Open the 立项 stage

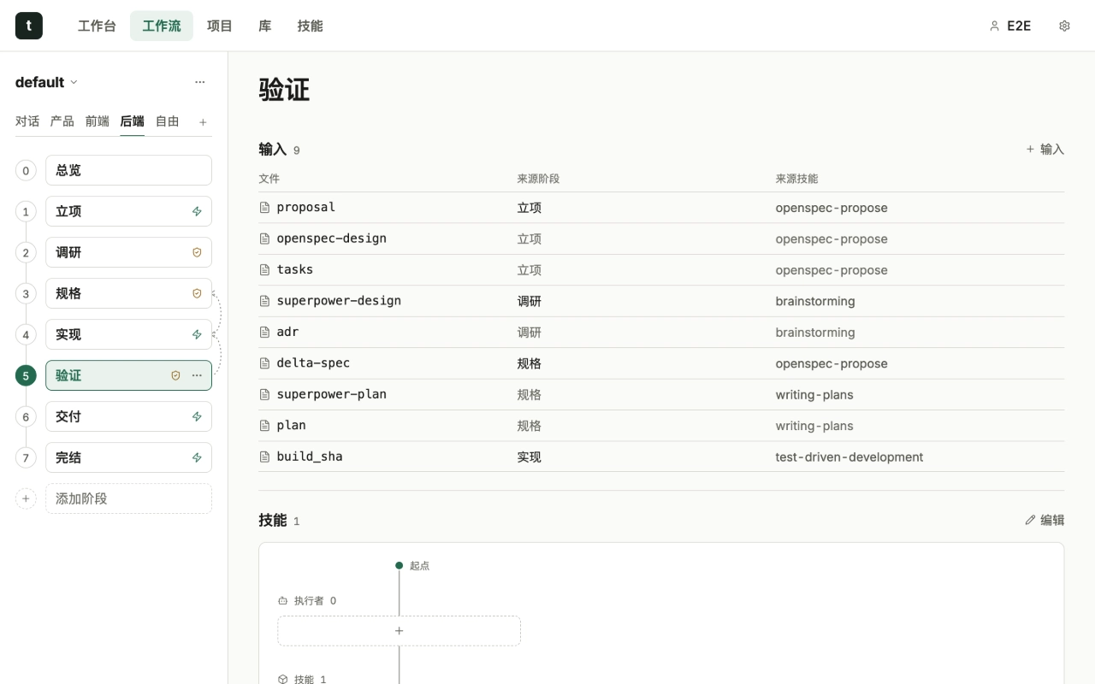click(x=128, y=211)
